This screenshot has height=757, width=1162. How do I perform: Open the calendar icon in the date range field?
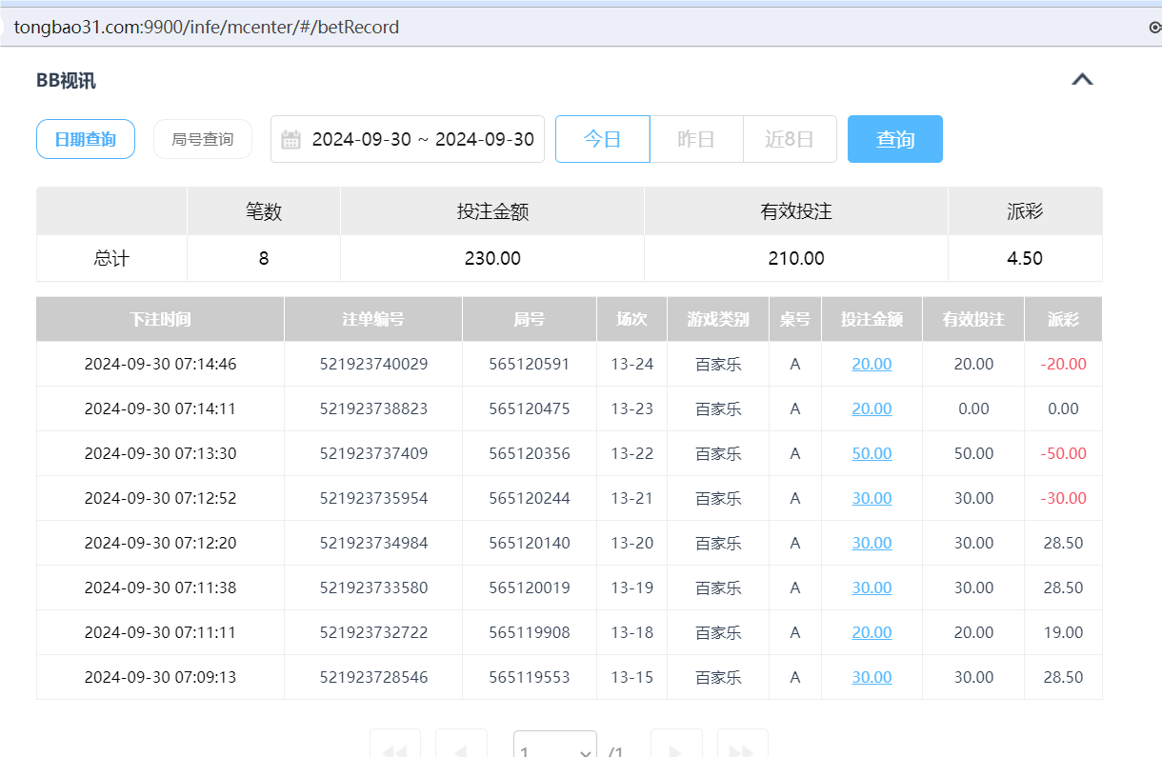290,139
